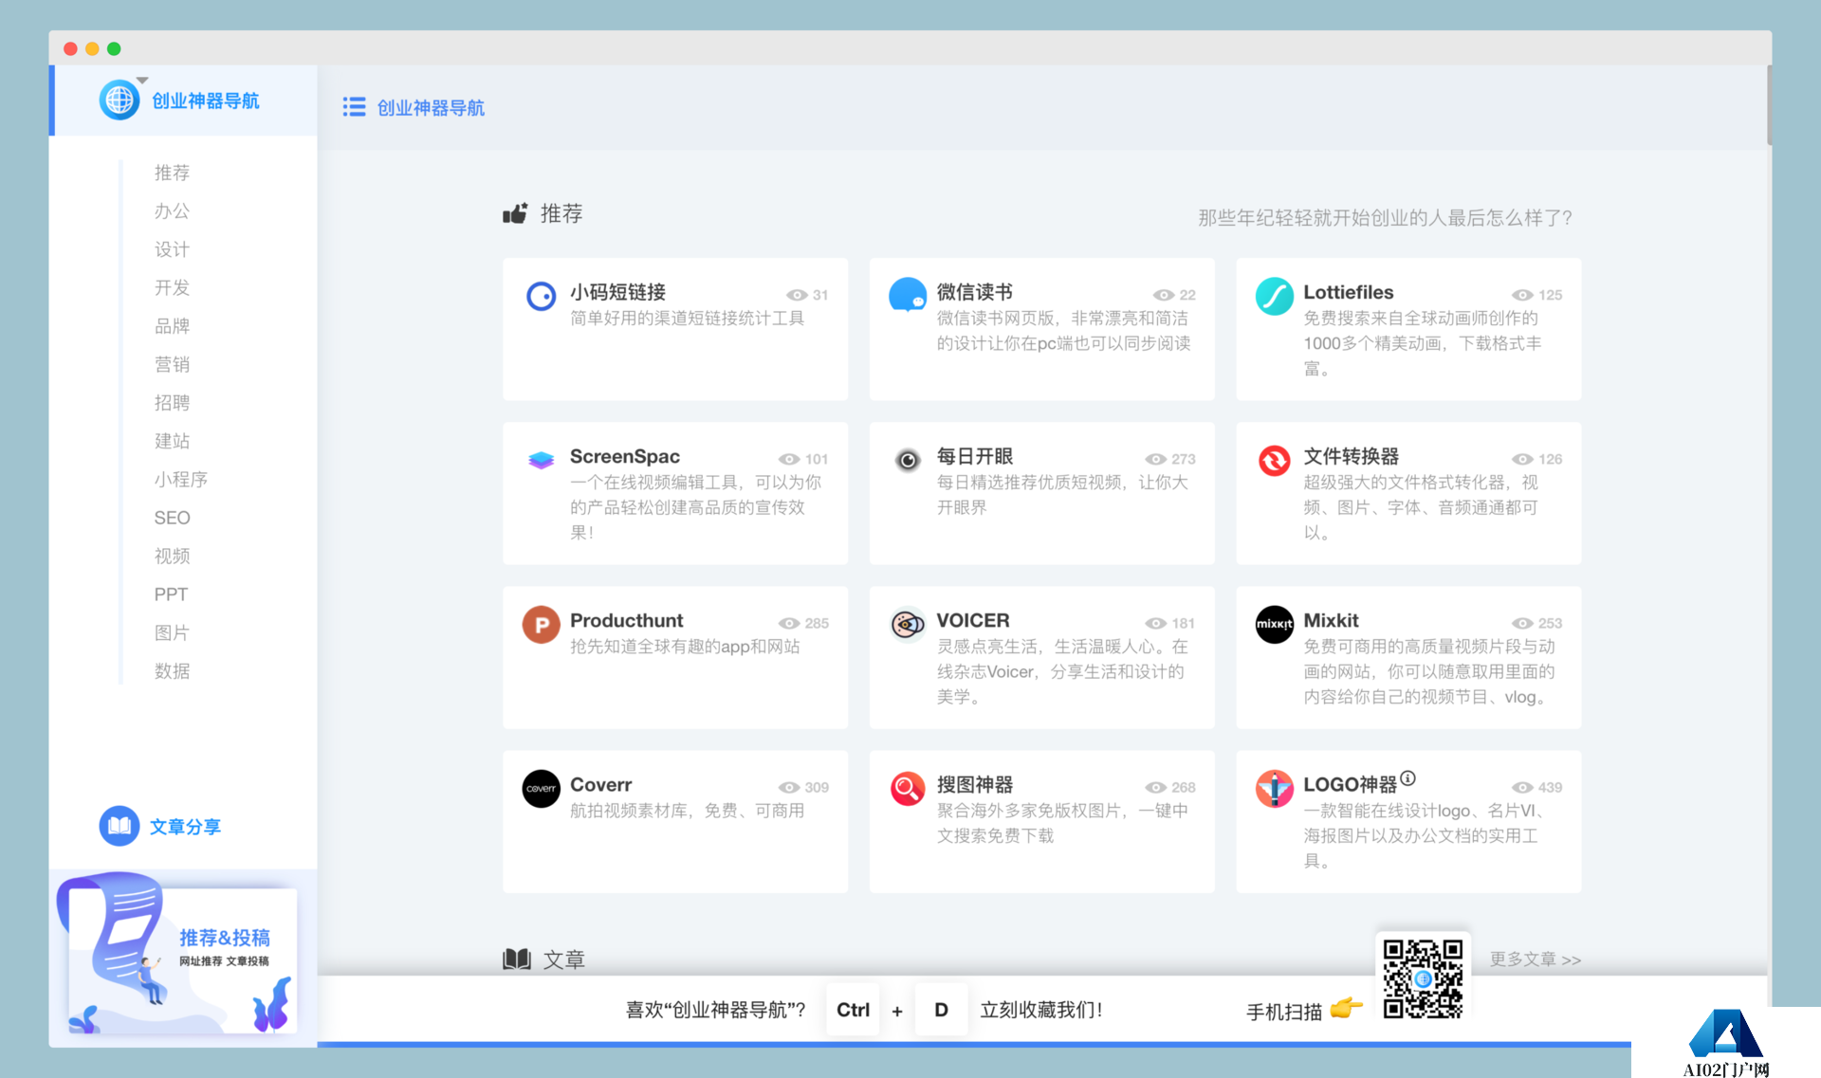The width and height of the screenshot is (1821, 1078).
Task: Click sidebar 创业神器导航 logo text
Action: click(206, 100)
